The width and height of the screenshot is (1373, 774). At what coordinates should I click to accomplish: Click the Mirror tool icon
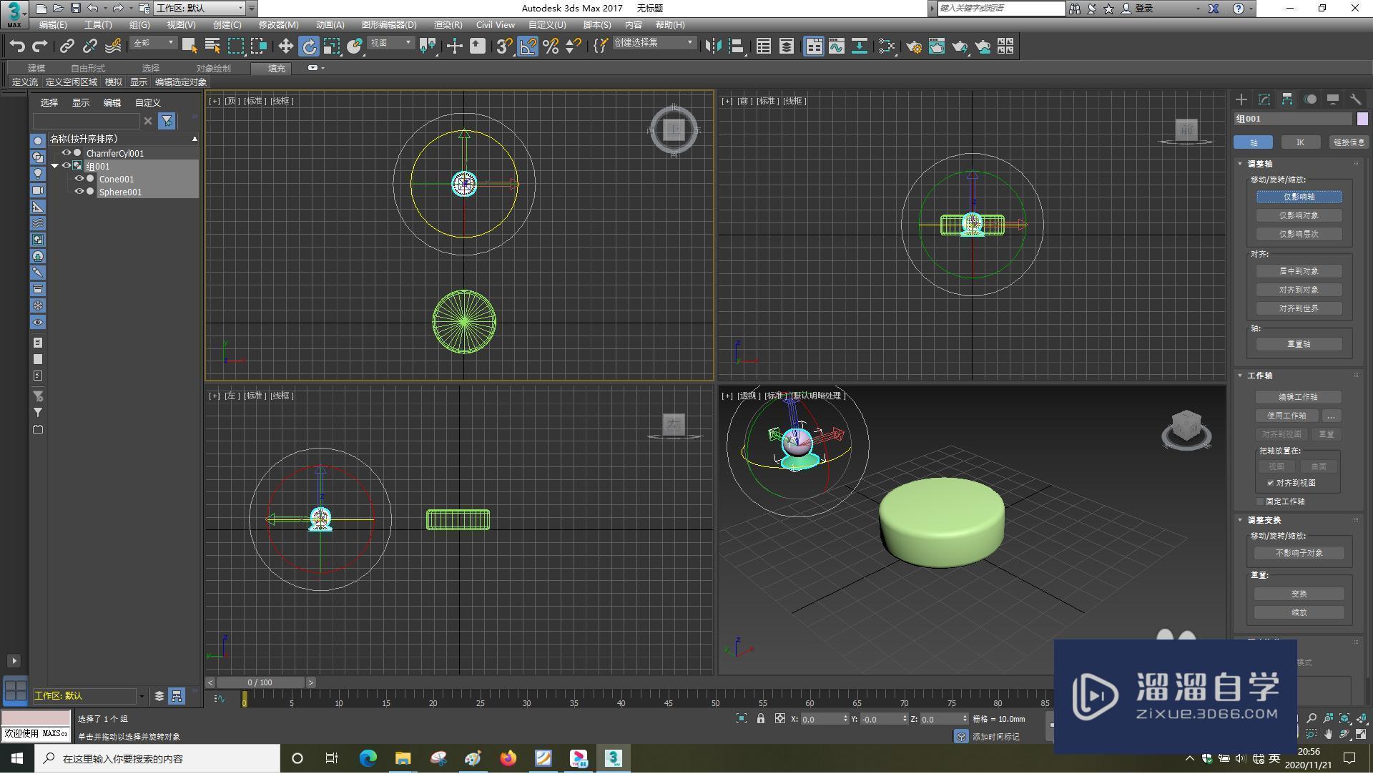point(713,46)
